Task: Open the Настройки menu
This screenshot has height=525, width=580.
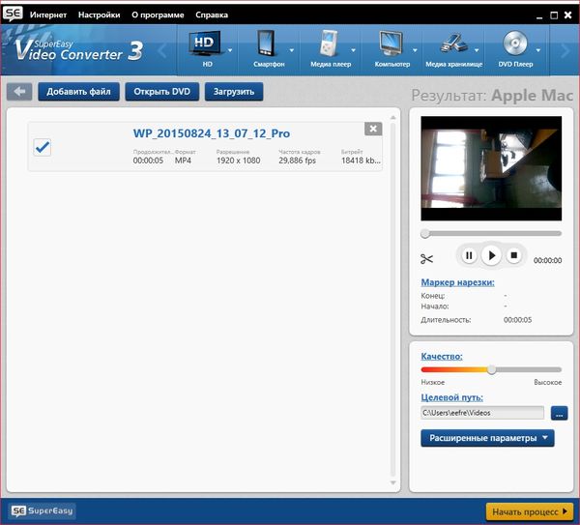Action: (100, 15)
